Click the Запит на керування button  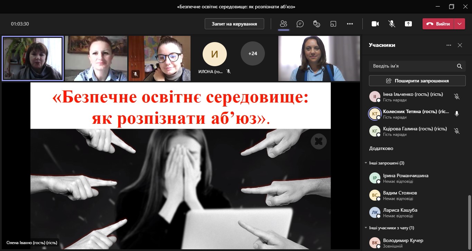[x=234, y=24]
